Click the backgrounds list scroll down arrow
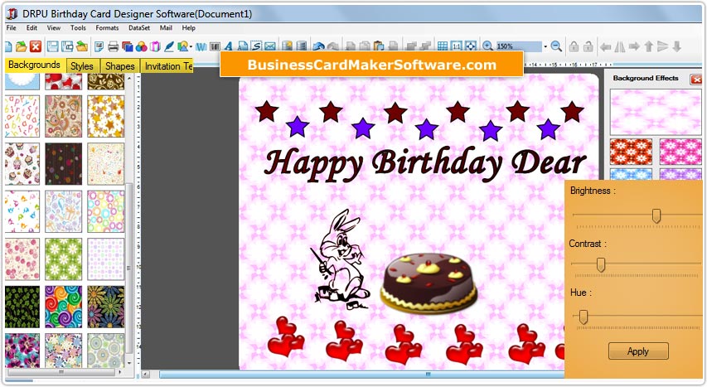Image resolution: width=707 pixels, height=387 pixels. point(129,363)
